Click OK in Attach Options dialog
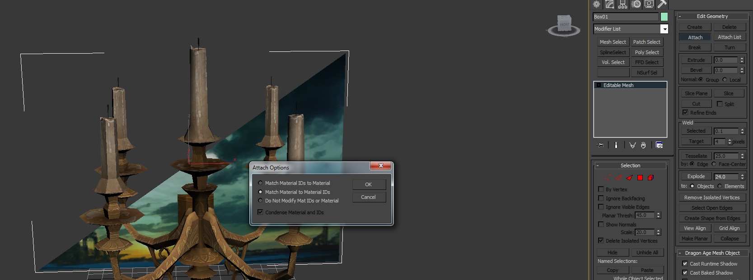Image resolution: width=753 pixels, height=280 pixels. click(369, 184)
